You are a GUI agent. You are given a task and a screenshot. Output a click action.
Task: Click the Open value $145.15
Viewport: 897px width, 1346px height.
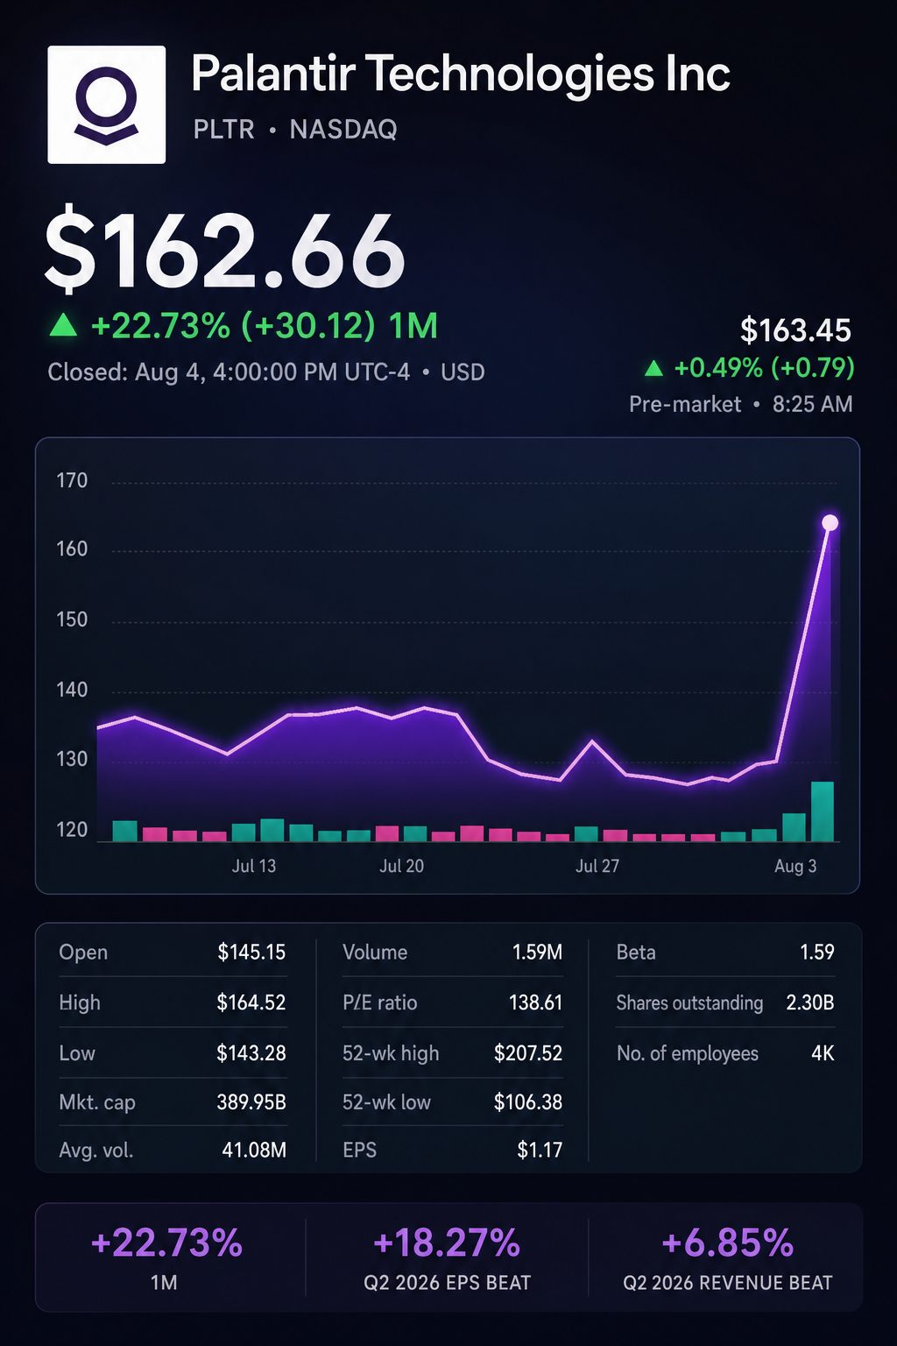point(251,952)
